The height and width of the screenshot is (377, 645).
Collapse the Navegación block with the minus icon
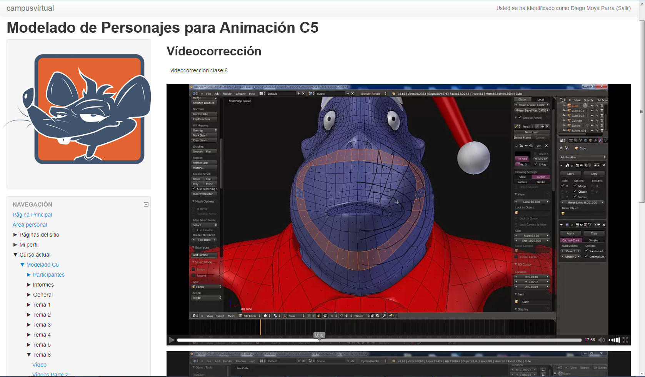[x=146, y=204]
